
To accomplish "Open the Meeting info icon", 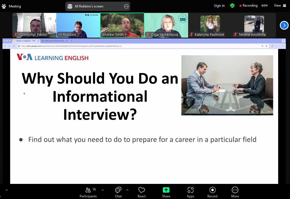I will pyautogui.click(x=4, y=6).
